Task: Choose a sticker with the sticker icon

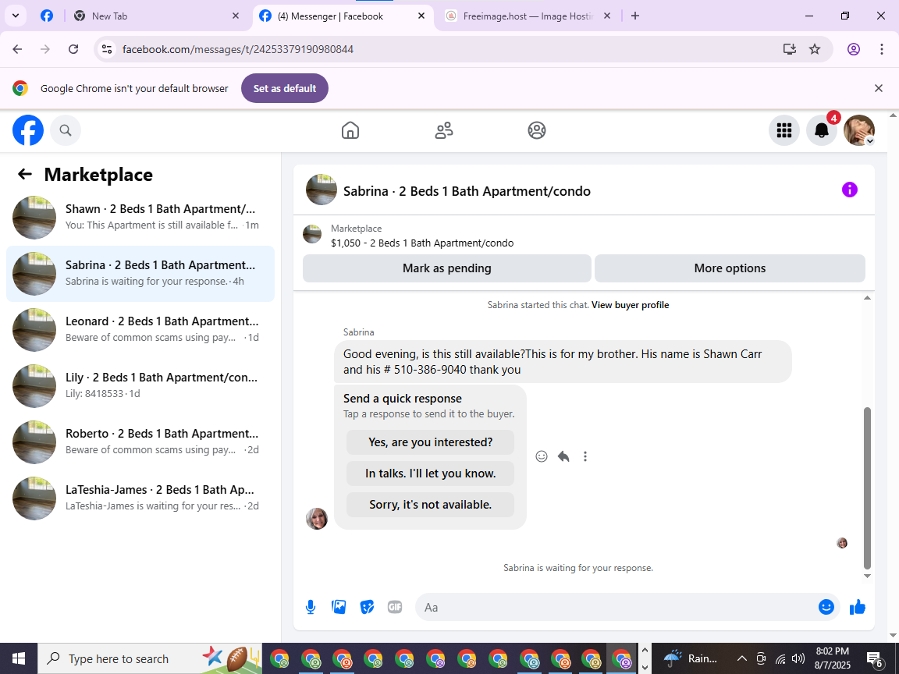Action: coord(367,607)
